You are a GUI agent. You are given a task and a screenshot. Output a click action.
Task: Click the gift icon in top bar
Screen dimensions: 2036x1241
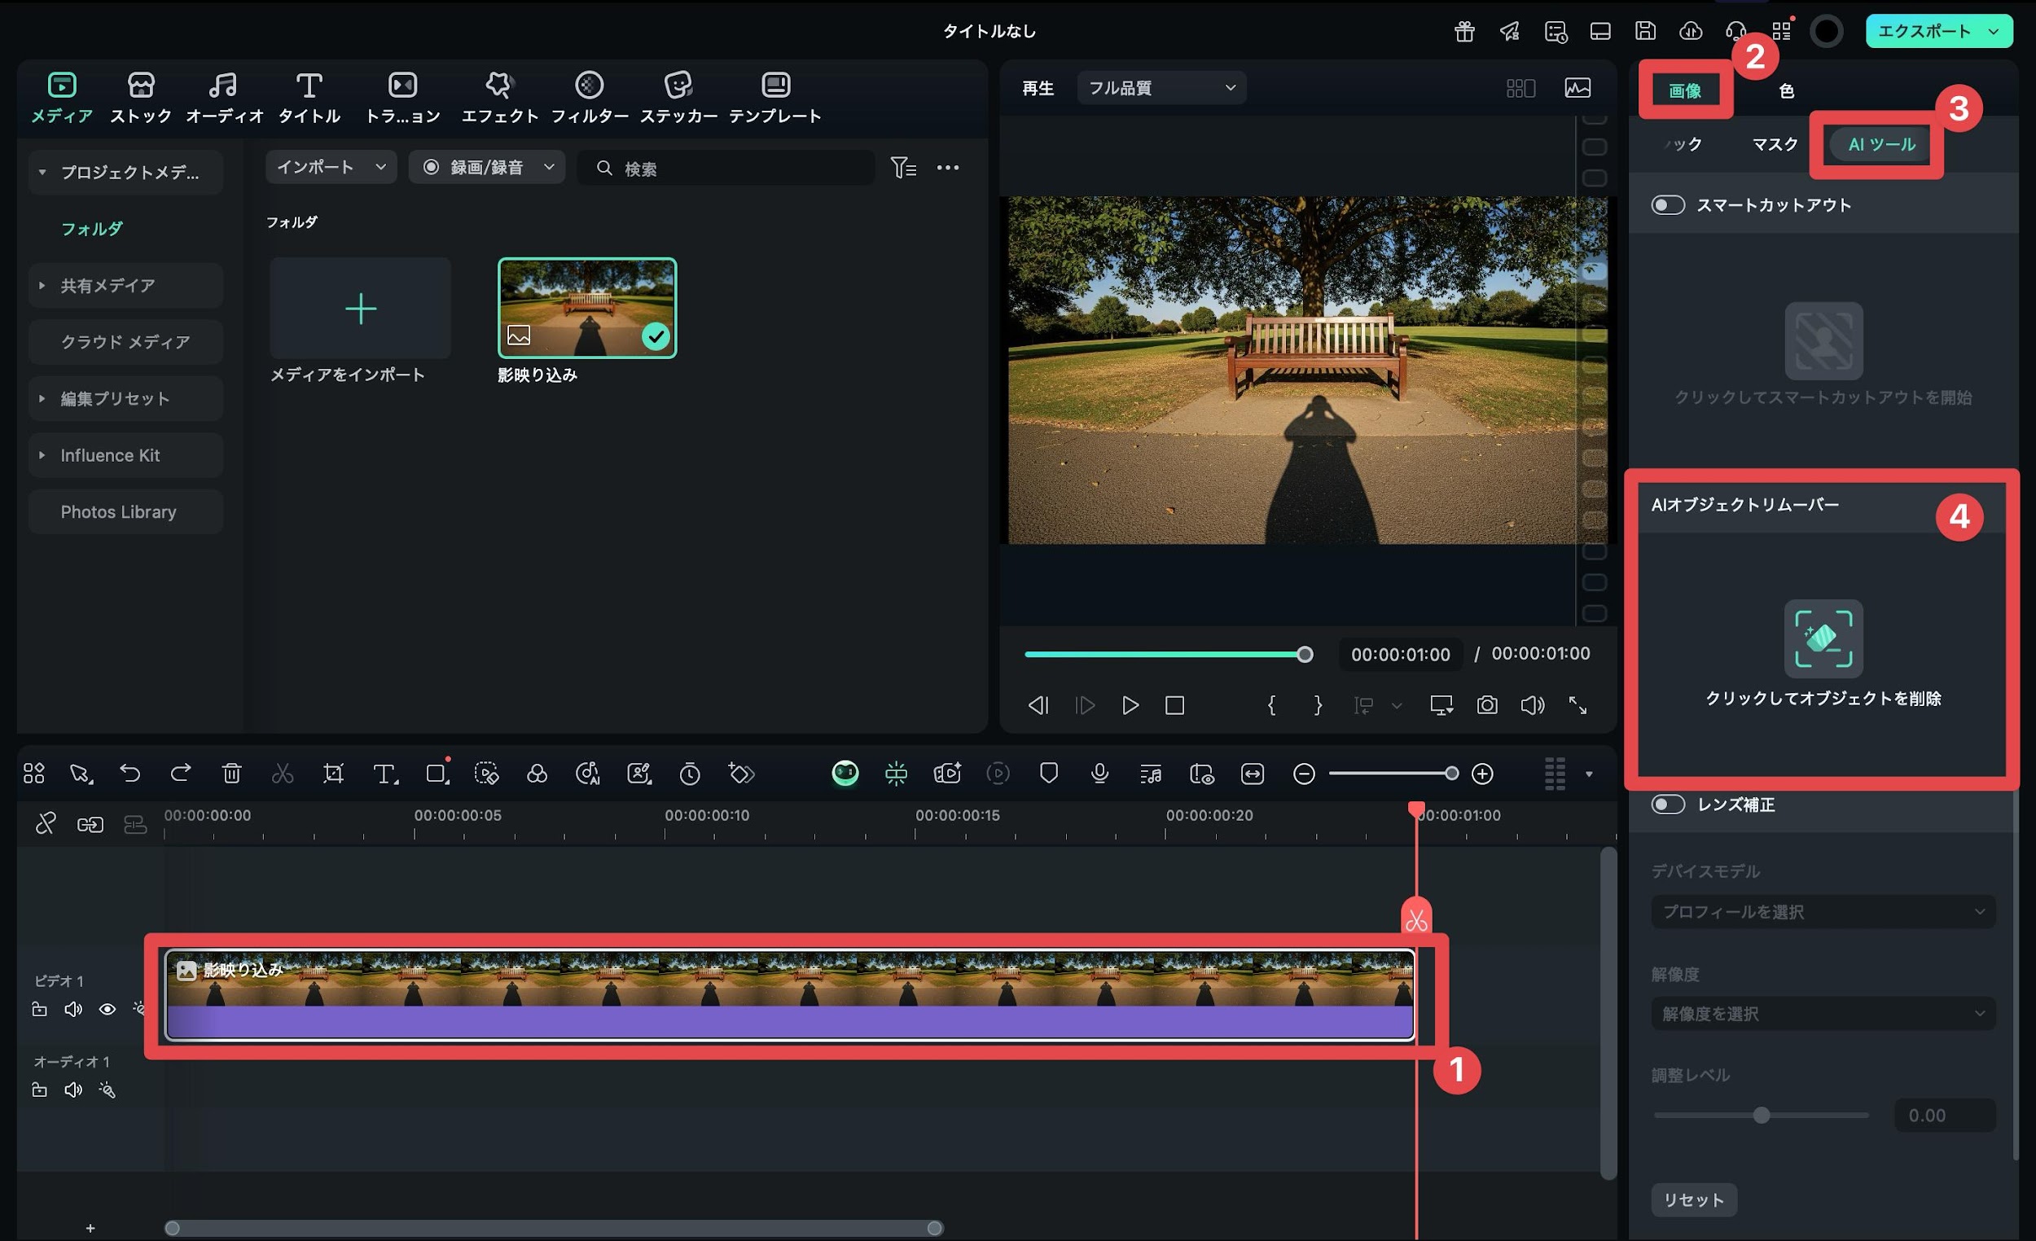[x=1464, y=32]
